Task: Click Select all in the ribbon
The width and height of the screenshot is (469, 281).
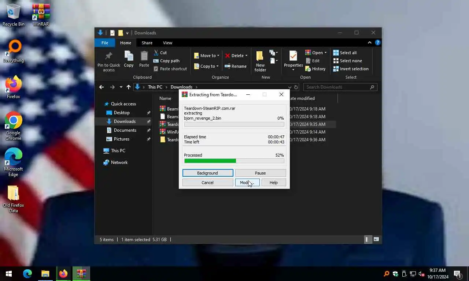Action: [x=345, y=53]
